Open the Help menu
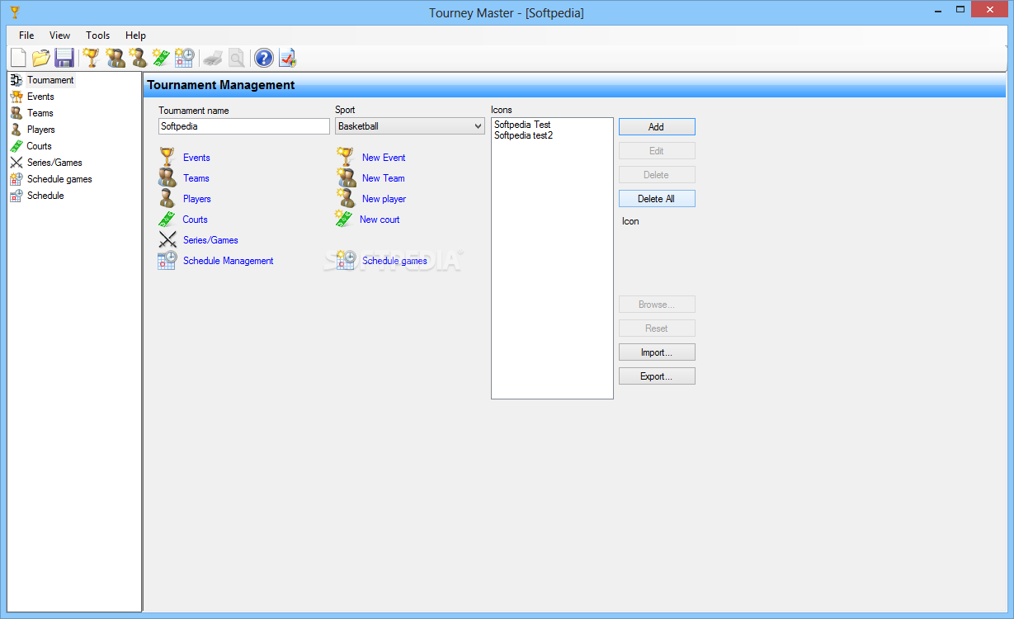 (135, 35)
